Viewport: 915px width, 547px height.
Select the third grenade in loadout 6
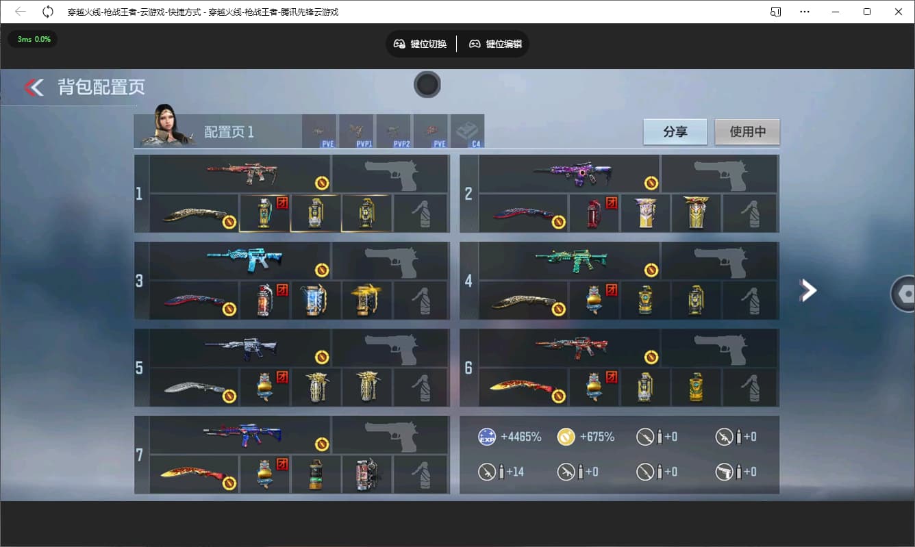697,387
